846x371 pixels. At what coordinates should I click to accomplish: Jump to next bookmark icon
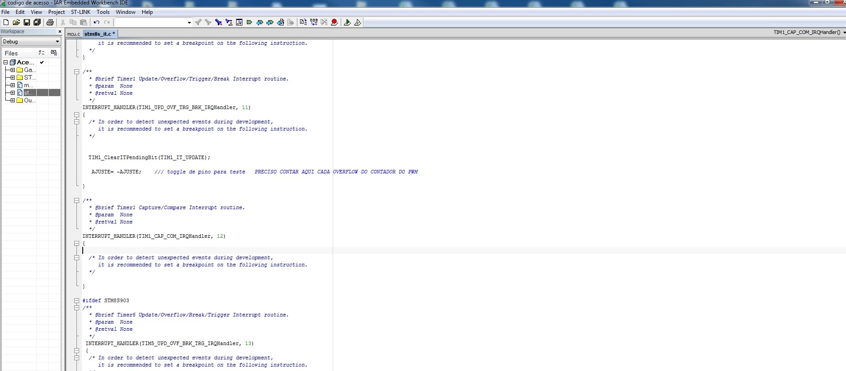[x=270, y=22]
